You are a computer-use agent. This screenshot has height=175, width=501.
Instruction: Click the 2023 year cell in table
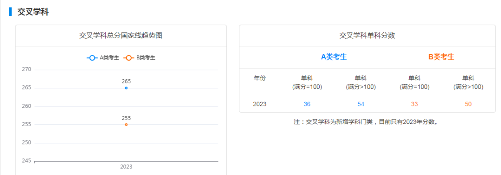pyautogui.click(x=259, y=104)
